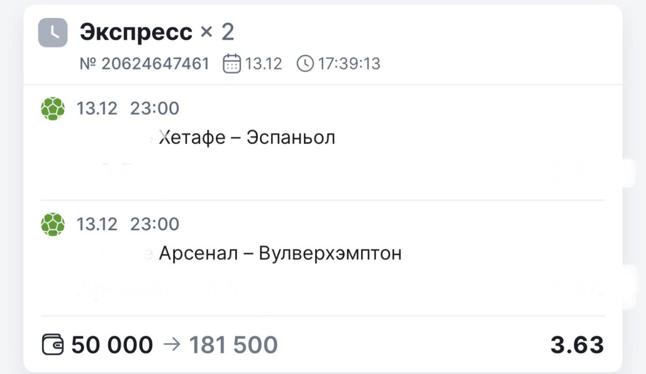Select the Экспресс × 2 bet title
Screen dimensions: 646x374
(x=157, y=32)
